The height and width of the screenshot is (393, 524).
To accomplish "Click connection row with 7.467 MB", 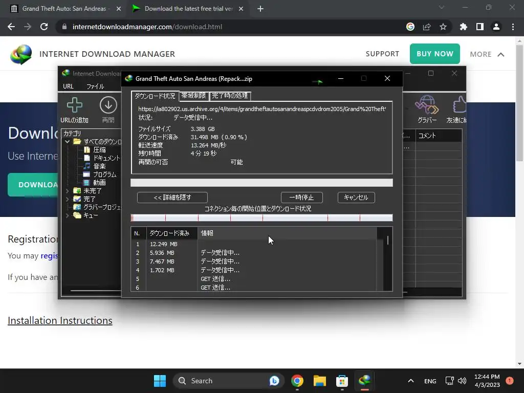I will coord(254,261).
